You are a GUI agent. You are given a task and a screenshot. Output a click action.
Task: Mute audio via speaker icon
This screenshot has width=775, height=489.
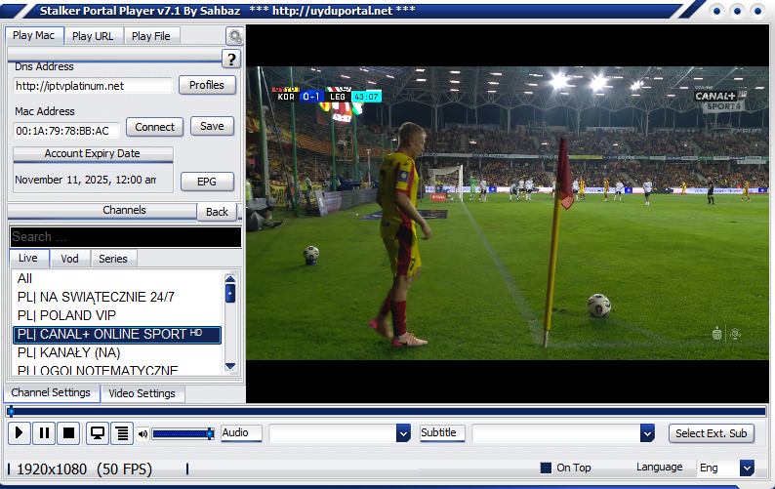point(143,434)
